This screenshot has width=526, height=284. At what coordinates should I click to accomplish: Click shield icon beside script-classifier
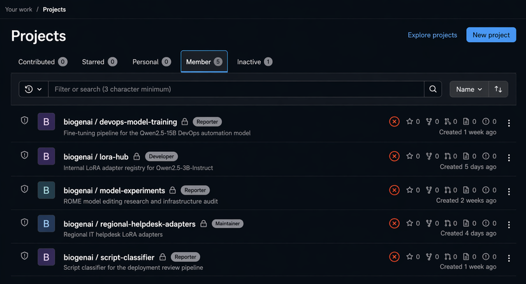24,256
